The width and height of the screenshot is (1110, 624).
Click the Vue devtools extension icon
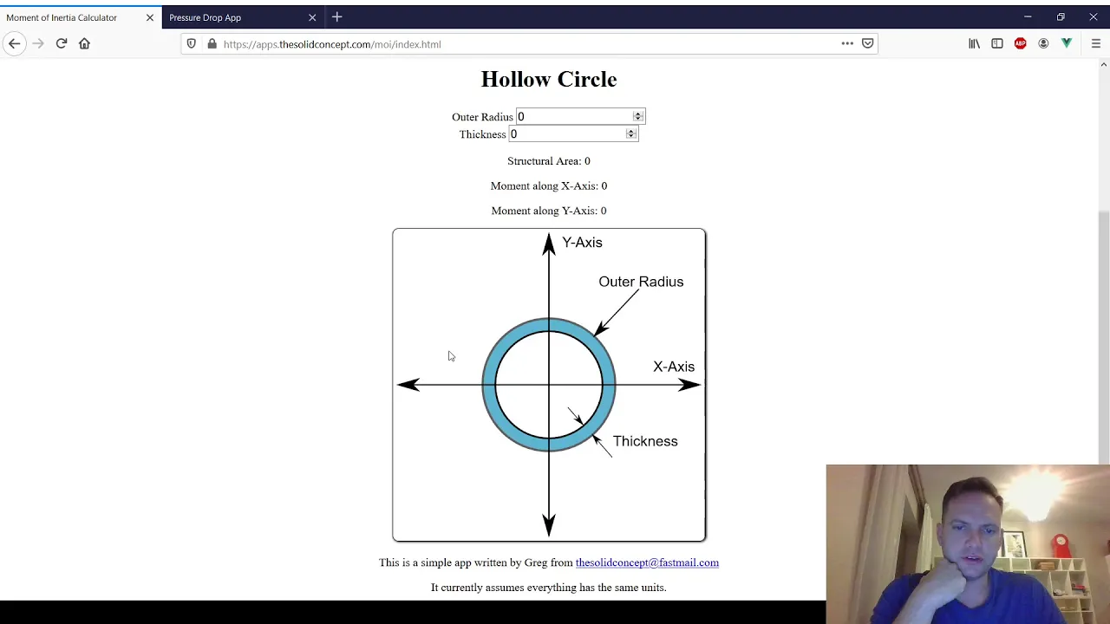(x=1067, y=43)
